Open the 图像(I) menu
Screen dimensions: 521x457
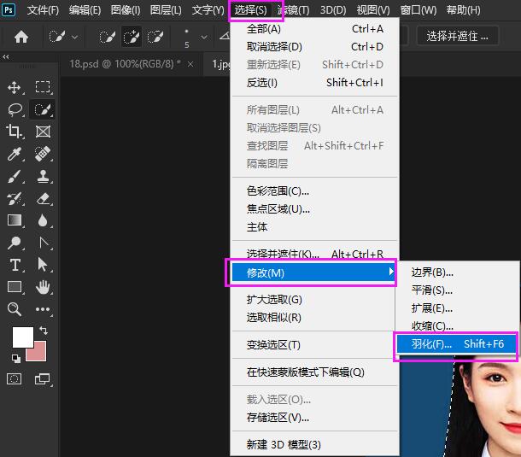tap(126, 10)
